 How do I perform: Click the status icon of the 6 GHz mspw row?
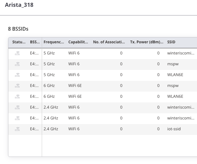coord(17,86)
